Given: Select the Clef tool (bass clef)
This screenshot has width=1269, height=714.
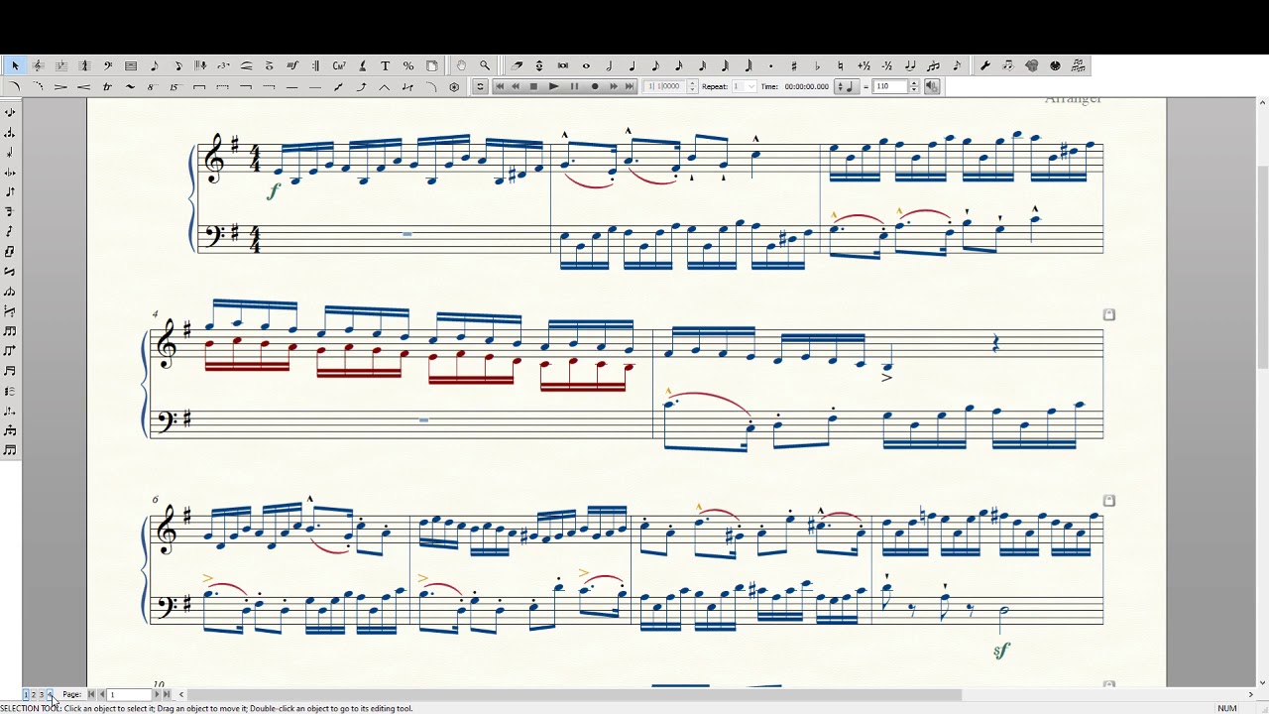Looking at the screenshot, I should point(107,65).
